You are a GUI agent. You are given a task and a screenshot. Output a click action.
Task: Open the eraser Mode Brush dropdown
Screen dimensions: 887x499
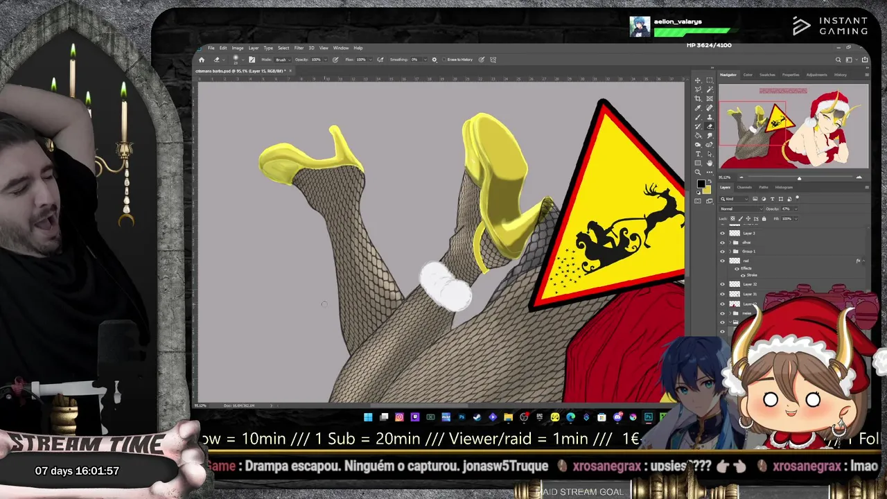coord(283,60)
